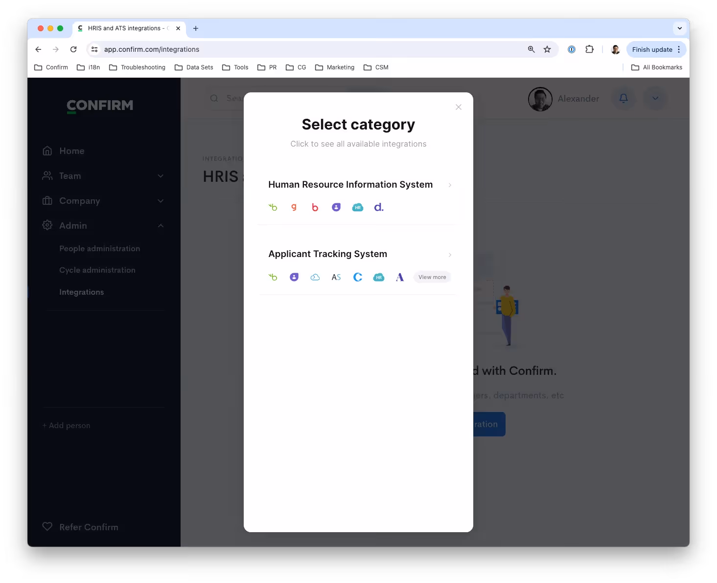Open the Marketing bookmarks folder

335,67
